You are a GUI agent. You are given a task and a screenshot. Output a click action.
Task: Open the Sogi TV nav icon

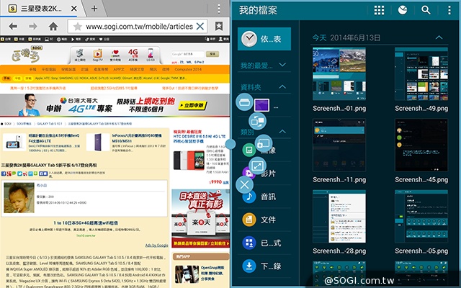pyautogui.click(x=98, y=55)
